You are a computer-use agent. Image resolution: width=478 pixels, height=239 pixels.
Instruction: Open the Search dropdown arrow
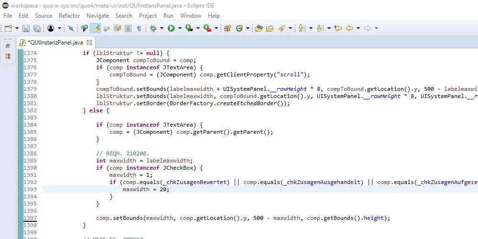point(290,28)
